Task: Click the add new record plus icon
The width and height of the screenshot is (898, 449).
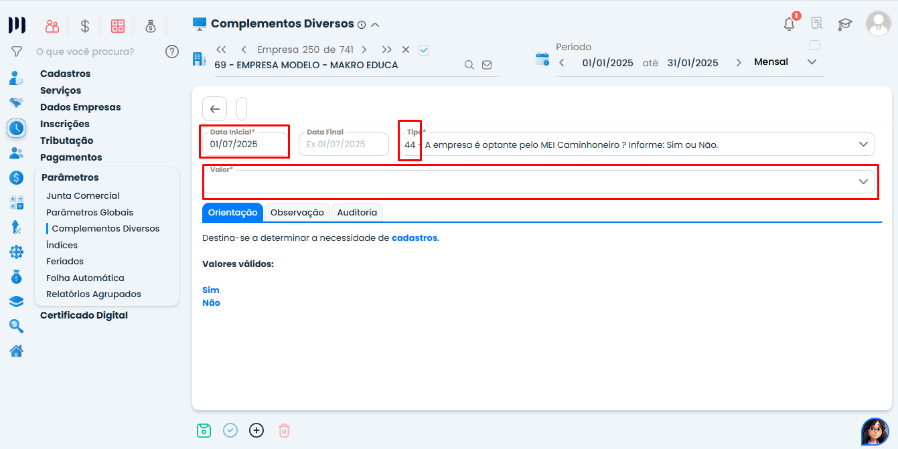Action: tap(256, 430)
